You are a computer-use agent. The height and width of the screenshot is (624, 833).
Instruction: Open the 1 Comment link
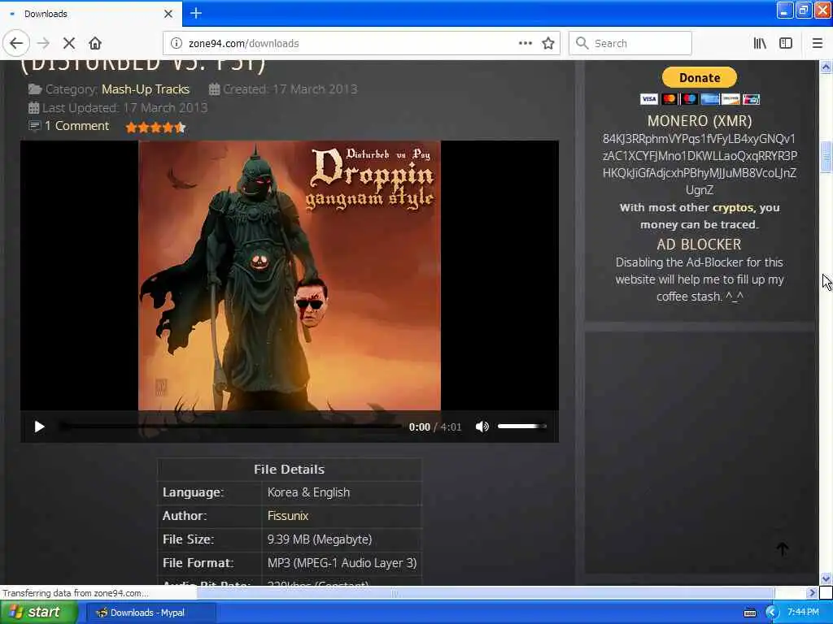tap(76, 126)
